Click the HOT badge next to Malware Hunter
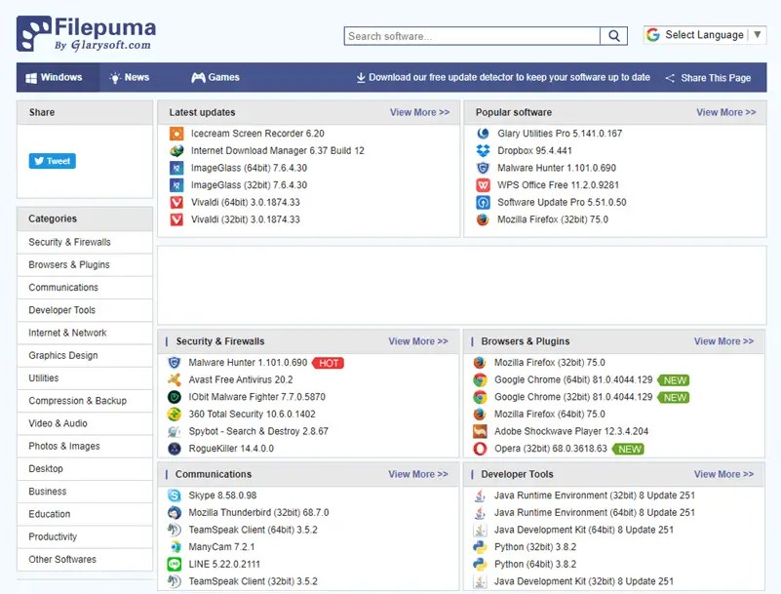The width and height of the screenshot is (781, 594). [329, 363]
